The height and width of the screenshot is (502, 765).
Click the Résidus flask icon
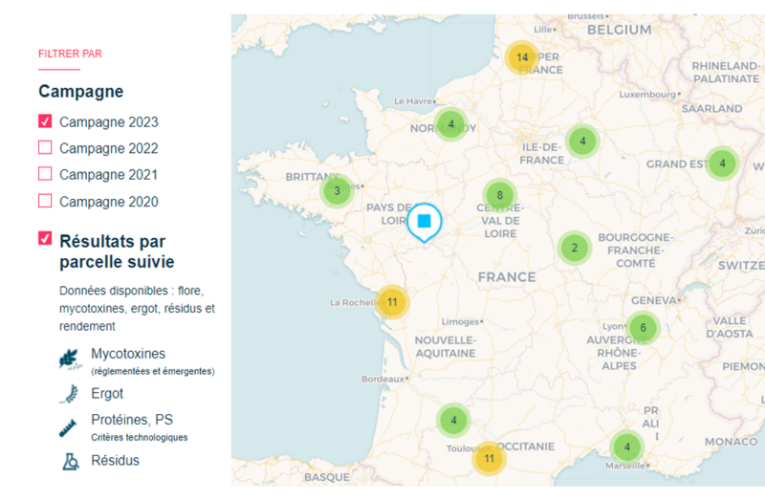tap(69, 461)
